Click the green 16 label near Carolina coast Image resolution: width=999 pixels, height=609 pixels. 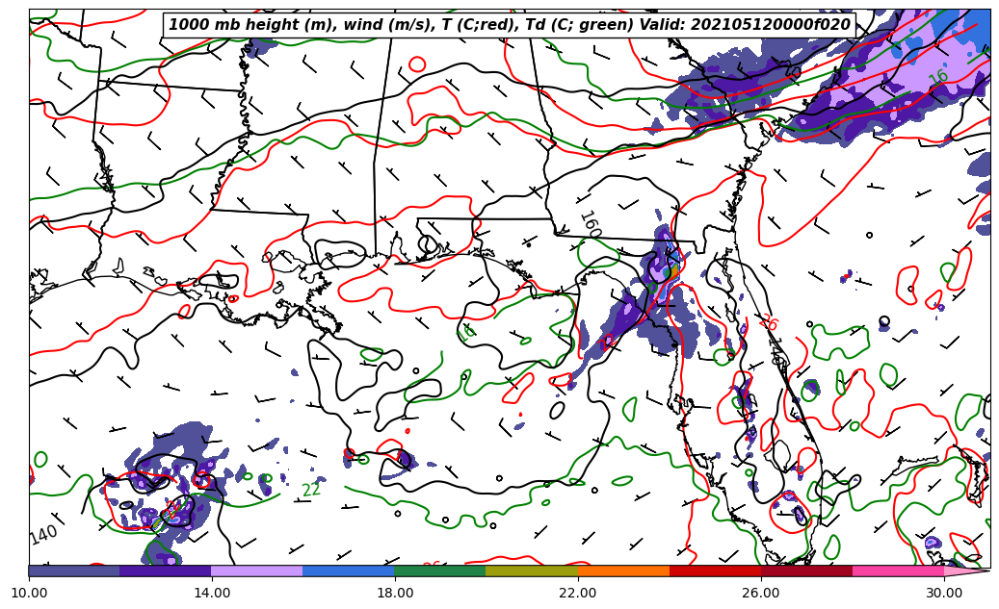938,78
